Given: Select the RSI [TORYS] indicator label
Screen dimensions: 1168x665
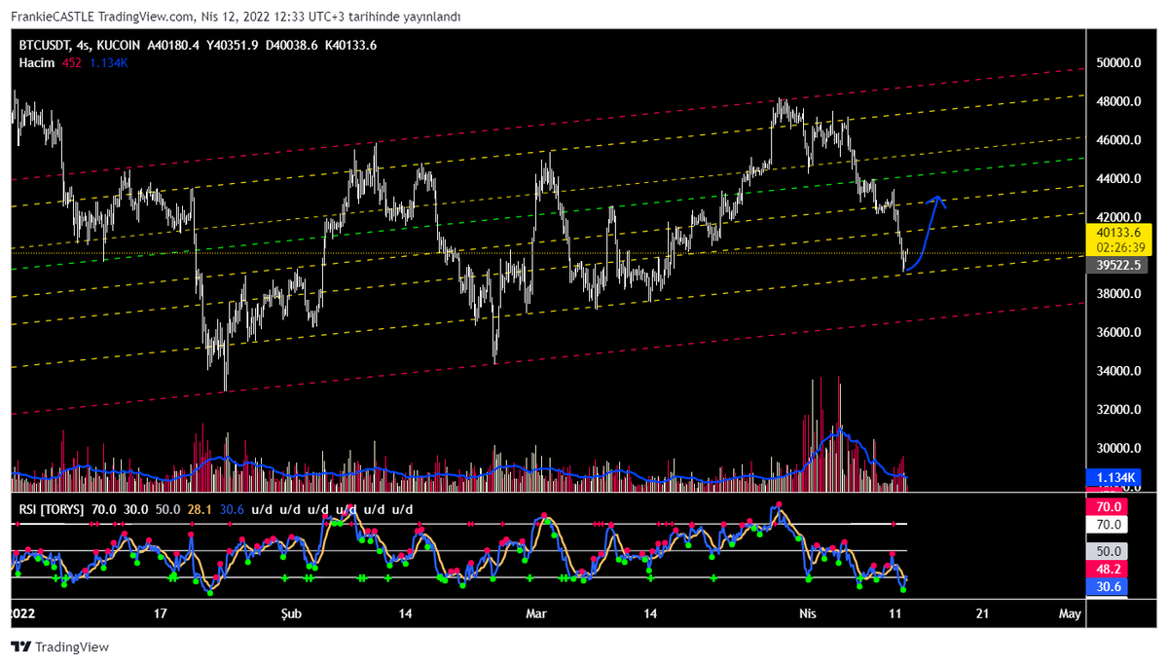Looking at the screenshot, I should pos(50,509).
